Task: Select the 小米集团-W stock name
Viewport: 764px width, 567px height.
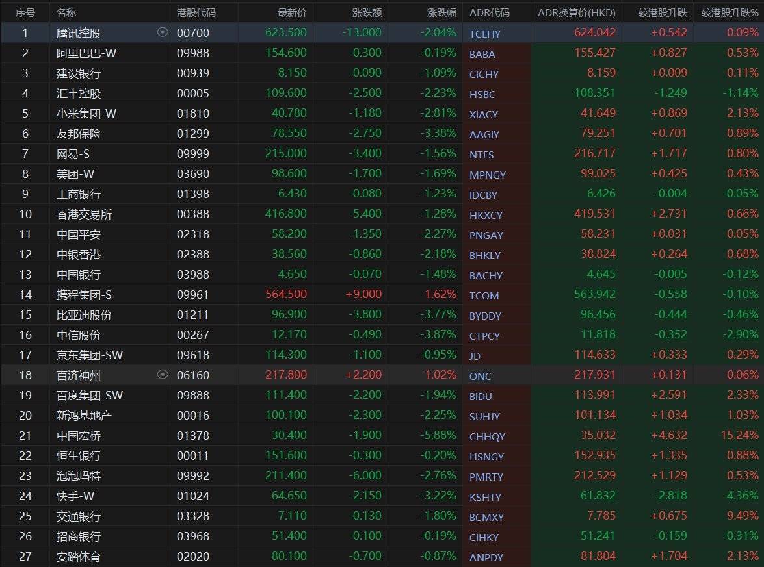Action: point(86,114)
